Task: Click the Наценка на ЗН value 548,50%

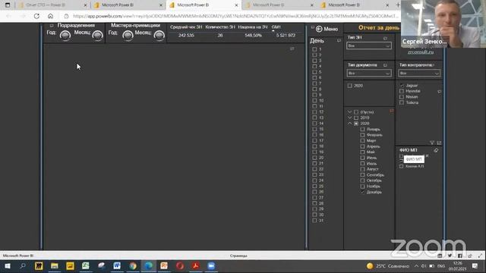Action: pos(253,36)
